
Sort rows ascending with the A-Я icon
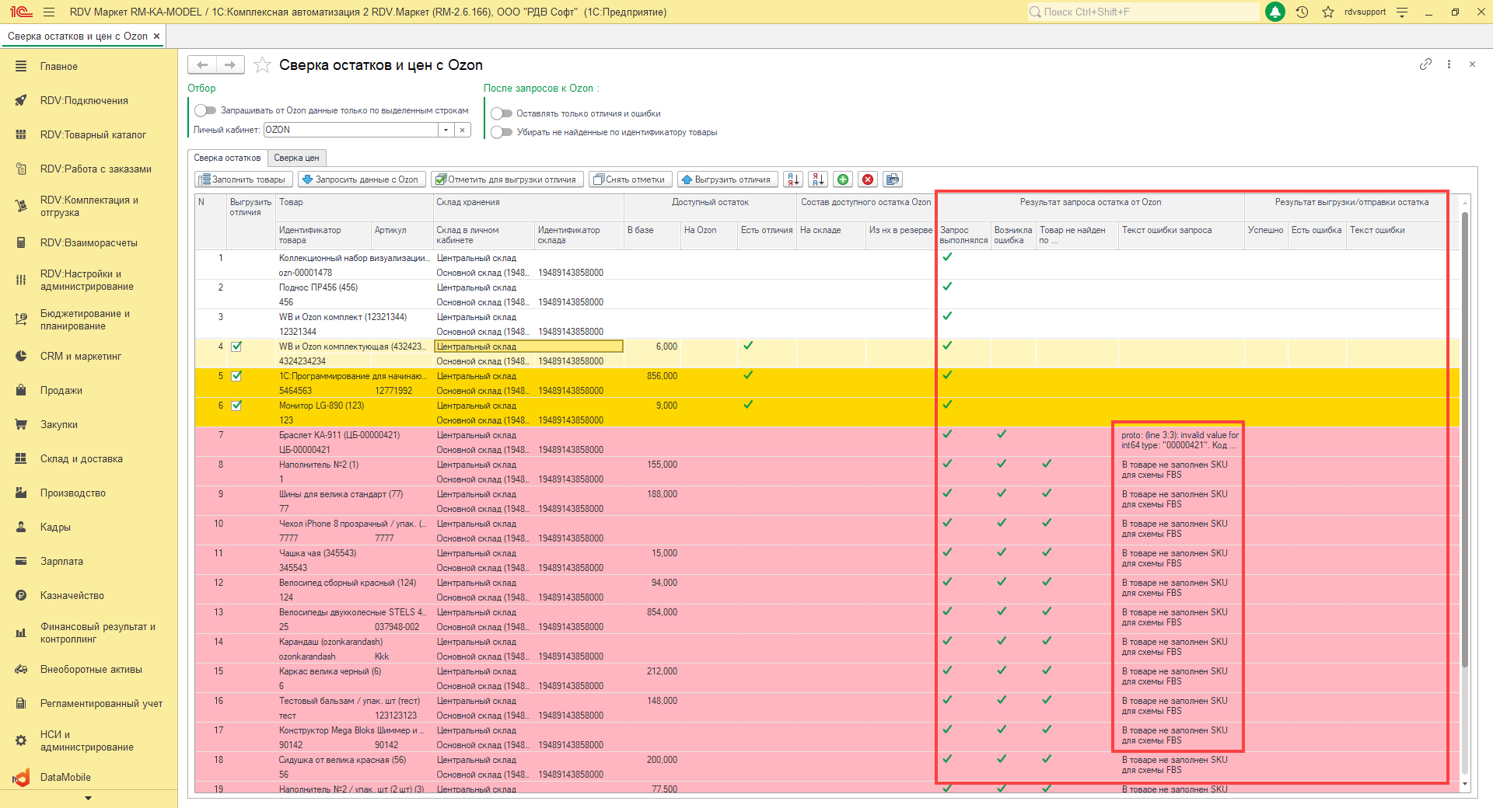pos(793,179)
